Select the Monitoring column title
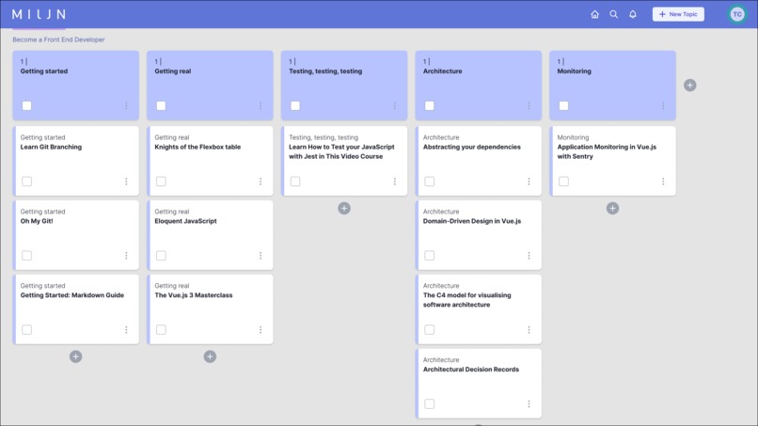 [x=574, y=71]
